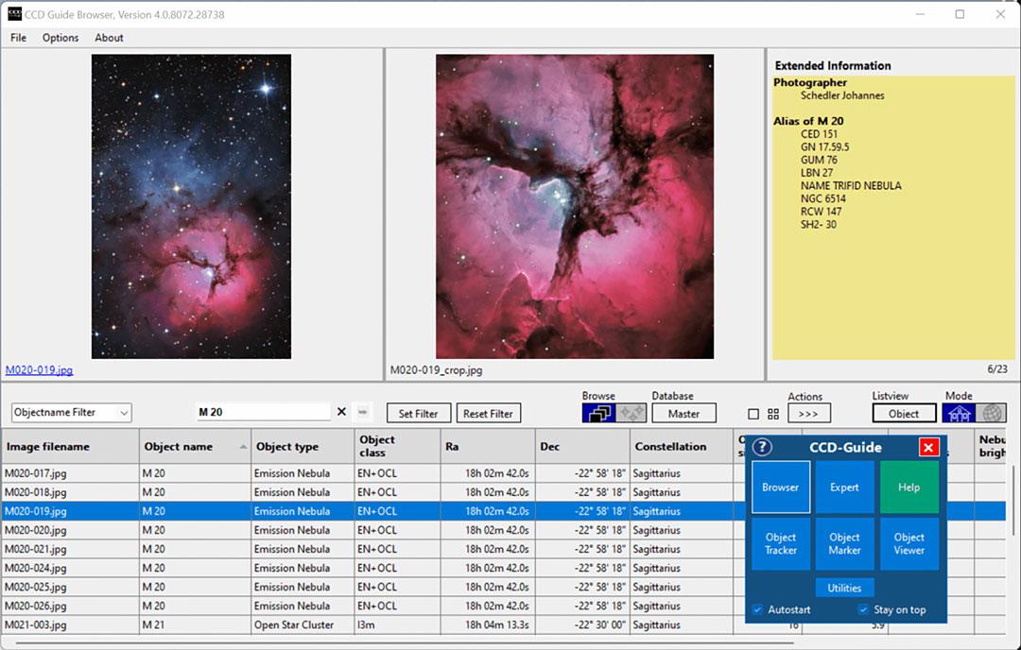Image resolution: width=1021 pixels, height=650 pixels.
Task: Open Utilities in the CCD-Guide panel
Action: [844, 588]
